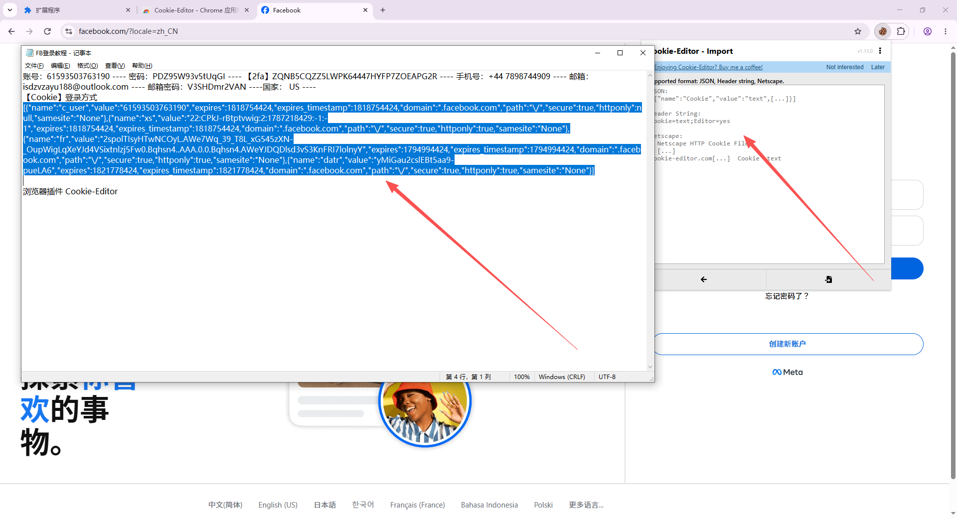Bookmark this page with star icon
The height and width of the screenshot is (518, 957).
[858, 31]
